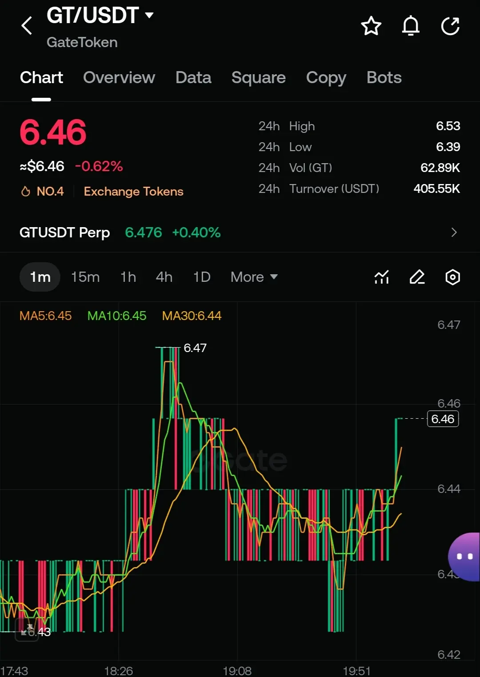Open the Bots tab
The height and width of the screenshot is (677, 480).
384,77
